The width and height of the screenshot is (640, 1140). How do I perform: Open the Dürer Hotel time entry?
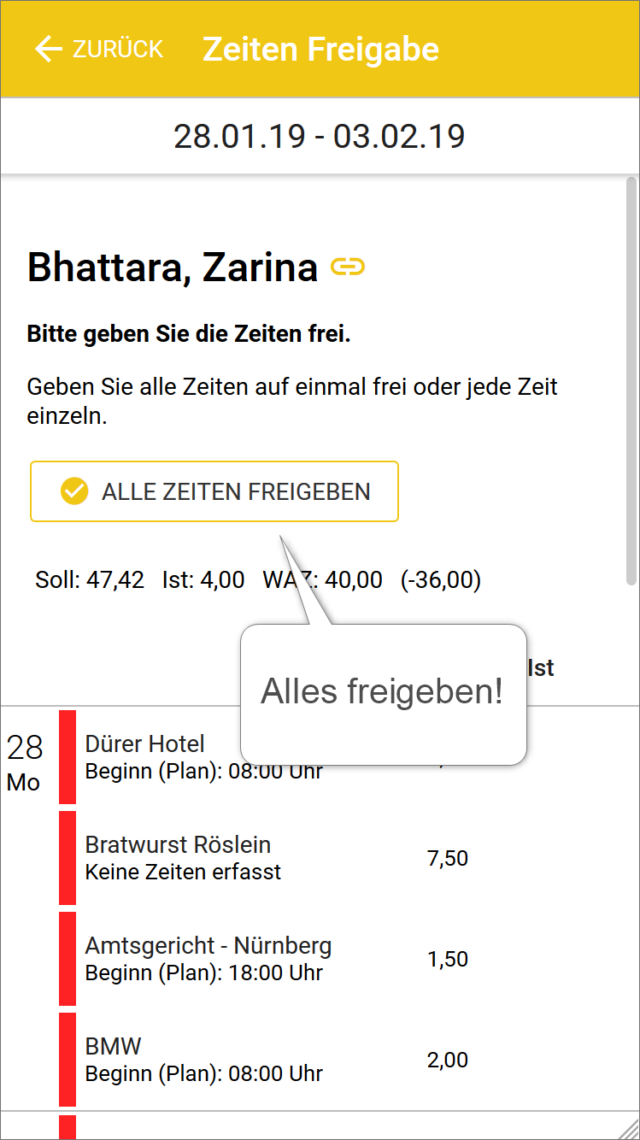[145, 744]
